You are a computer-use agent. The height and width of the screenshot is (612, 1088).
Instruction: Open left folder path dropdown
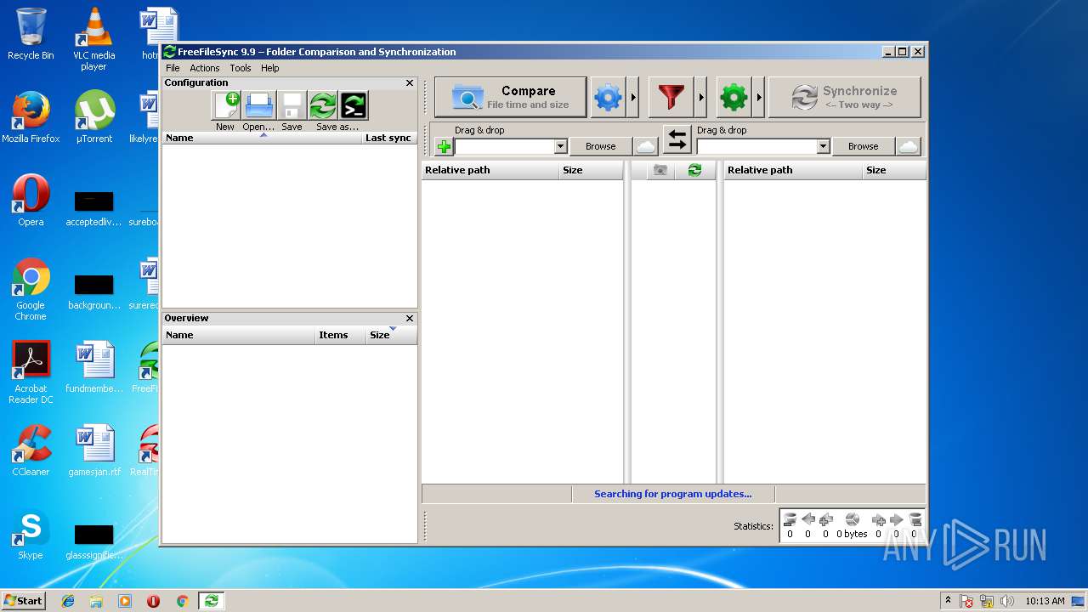click(x=560, y=147)
